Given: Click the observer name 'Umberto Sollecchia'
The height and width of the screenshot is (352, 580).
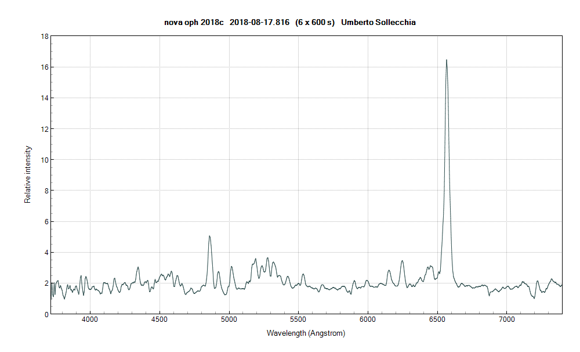Looking at the screenshot, I should pos(380,23).
